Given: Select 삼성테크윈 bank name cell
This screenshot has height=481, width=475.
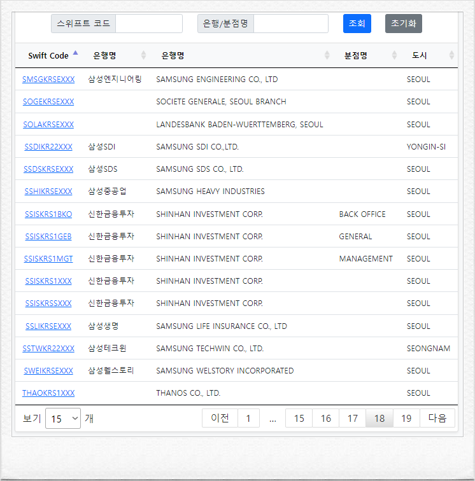Looking at the screenshot, I should click(x=107, y=348).
